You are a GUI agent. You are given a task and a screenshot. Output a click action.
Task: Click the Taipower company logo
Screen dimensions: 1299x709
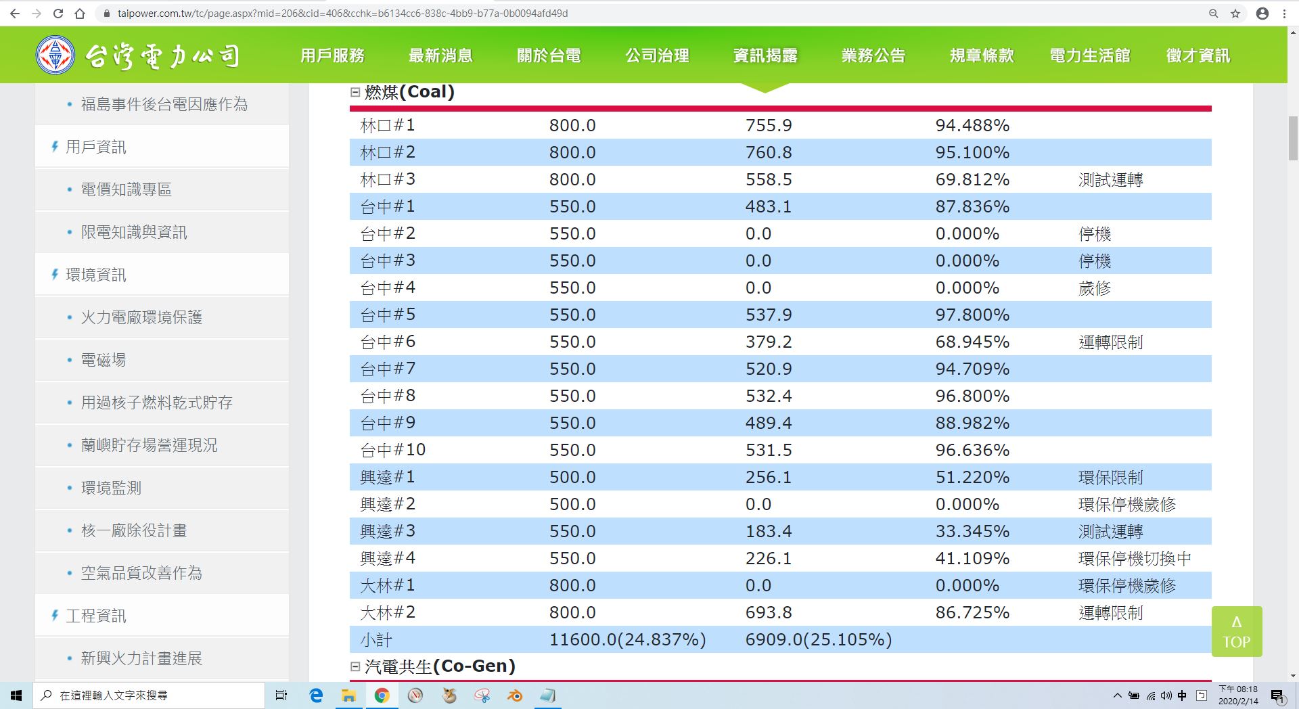138,55
